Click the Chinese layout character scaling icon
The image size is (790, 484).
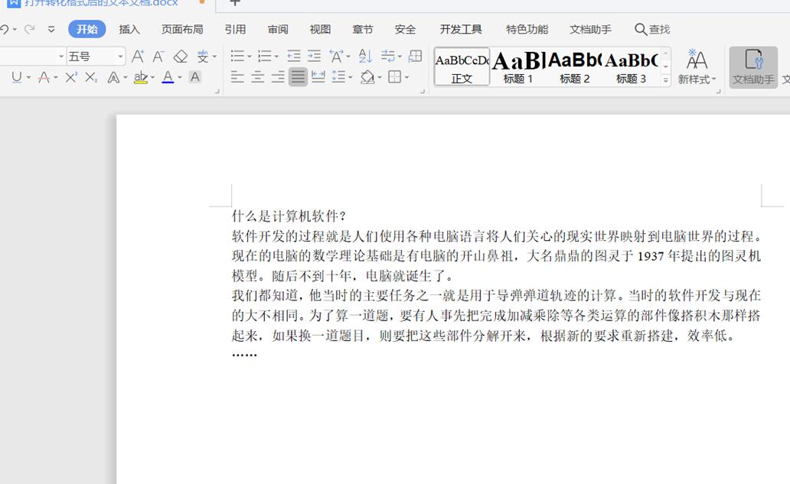click(337, 56)
